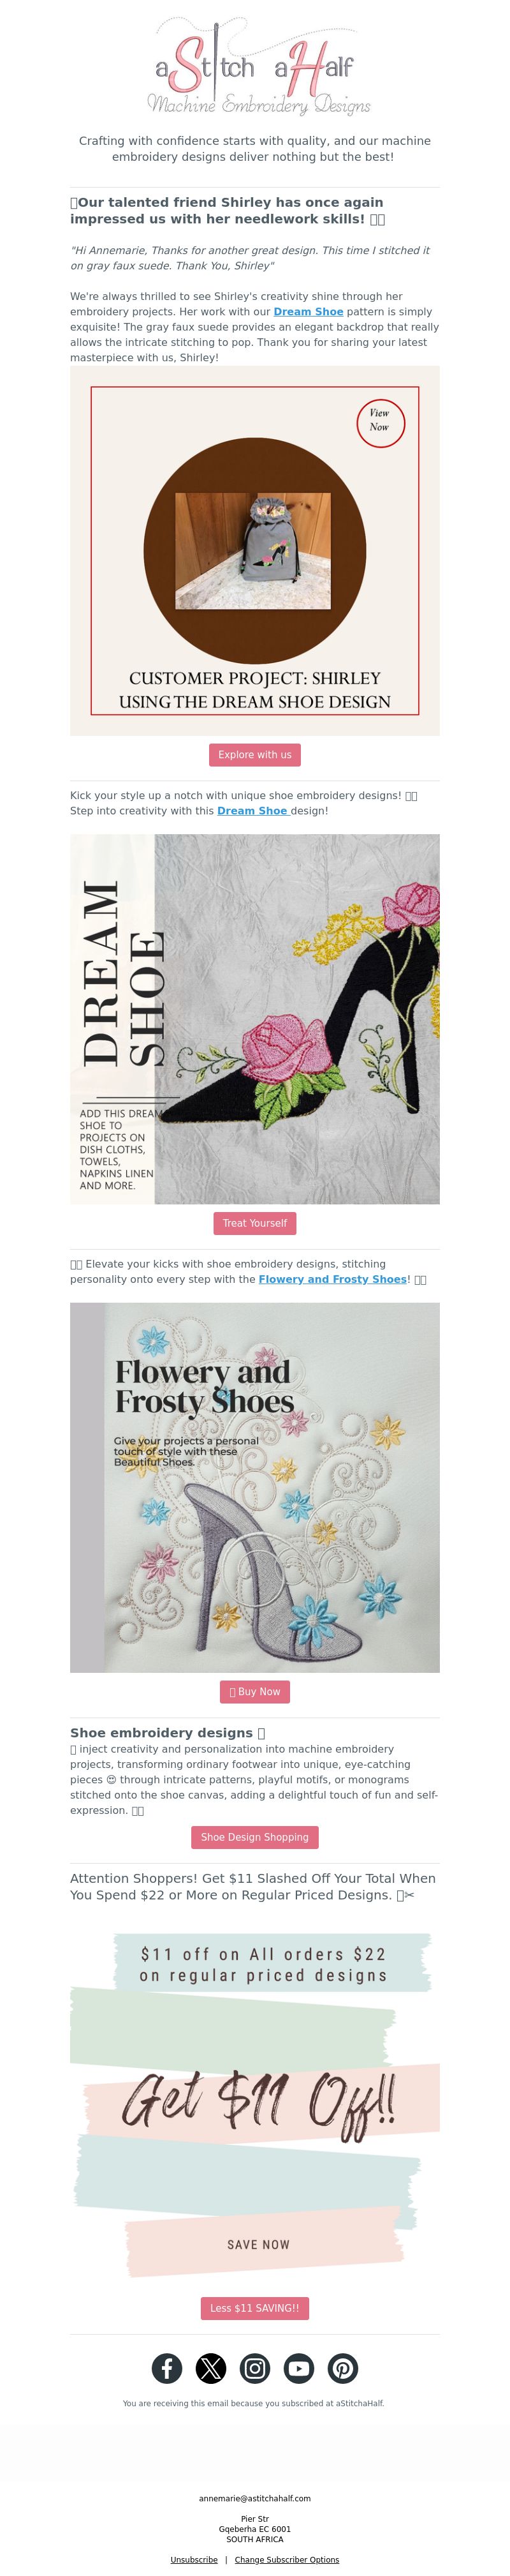Click the Dream Shoe embroidery image
The height and width of the screenshot is (2576, 510).
254,1019
